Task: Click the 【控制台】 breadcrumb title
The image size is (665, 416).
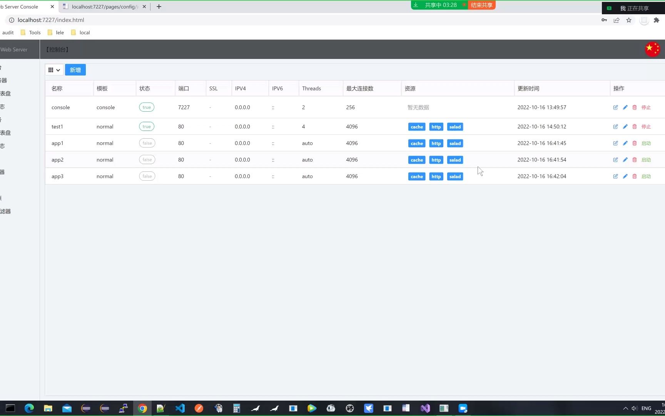Action: click(x=57, y=50)
